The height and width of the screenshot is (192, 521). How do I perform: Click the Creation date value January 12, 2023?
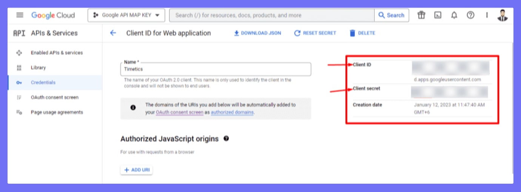pos(449,109)
